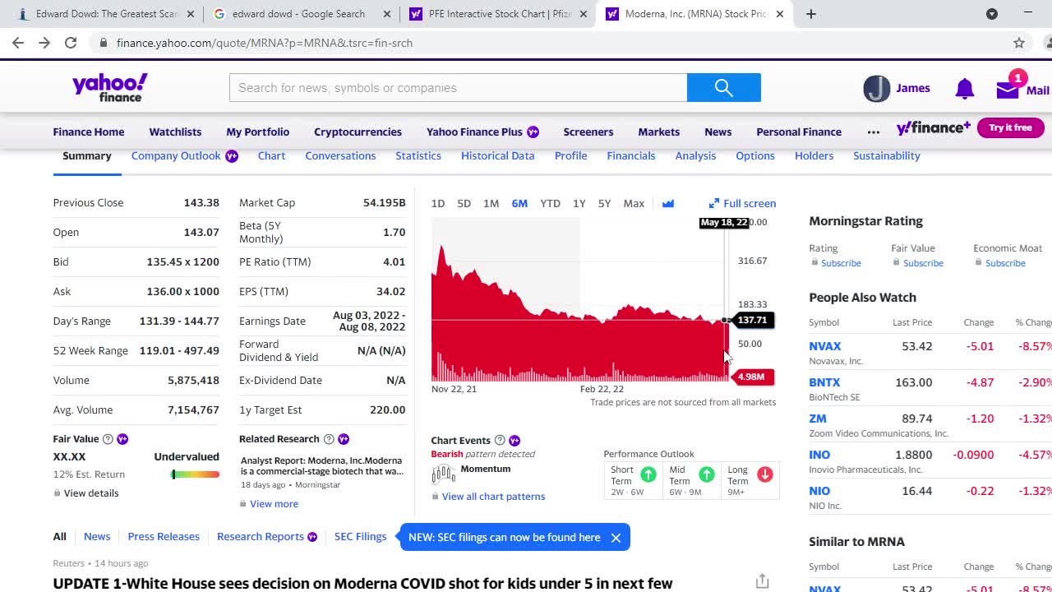Filter news by Press Releases
Image resolution: width=1052 pixels, height=592 pixels.
click(164, 536)
